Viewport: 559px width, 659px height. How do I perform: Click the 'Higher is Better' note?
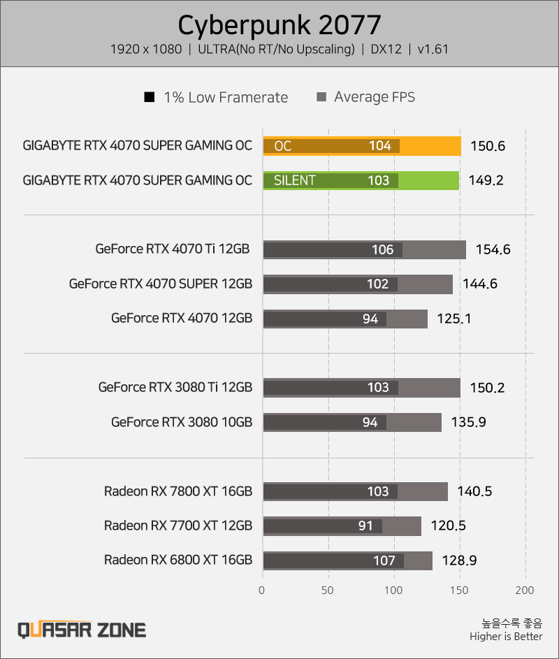coord(506,637)
